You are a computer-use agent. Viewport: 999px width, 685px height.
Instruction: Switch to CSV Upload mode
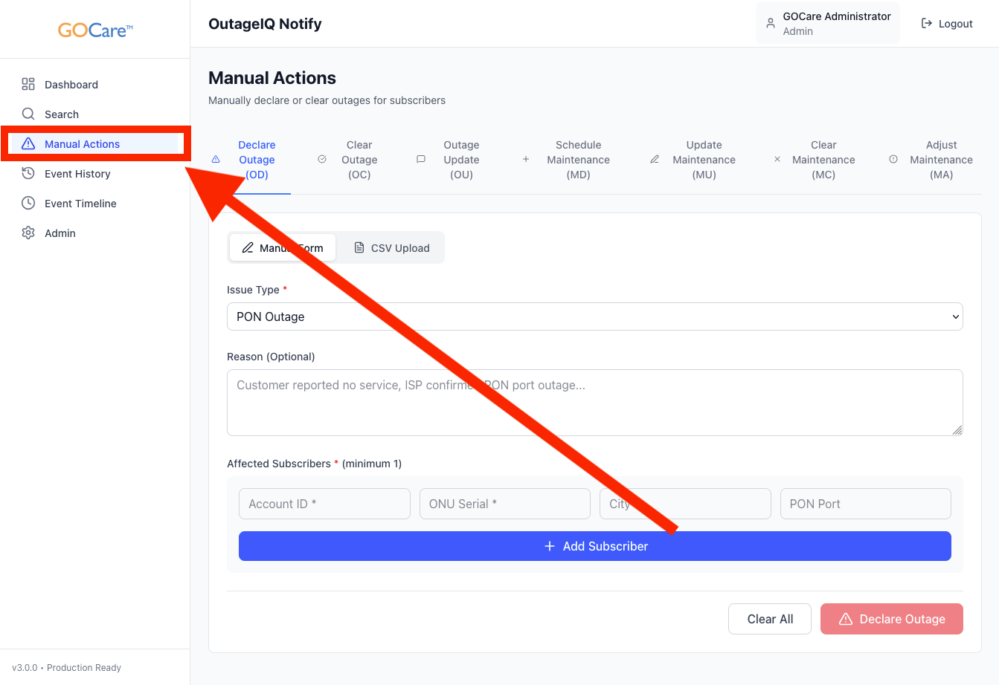click(391, 248)
